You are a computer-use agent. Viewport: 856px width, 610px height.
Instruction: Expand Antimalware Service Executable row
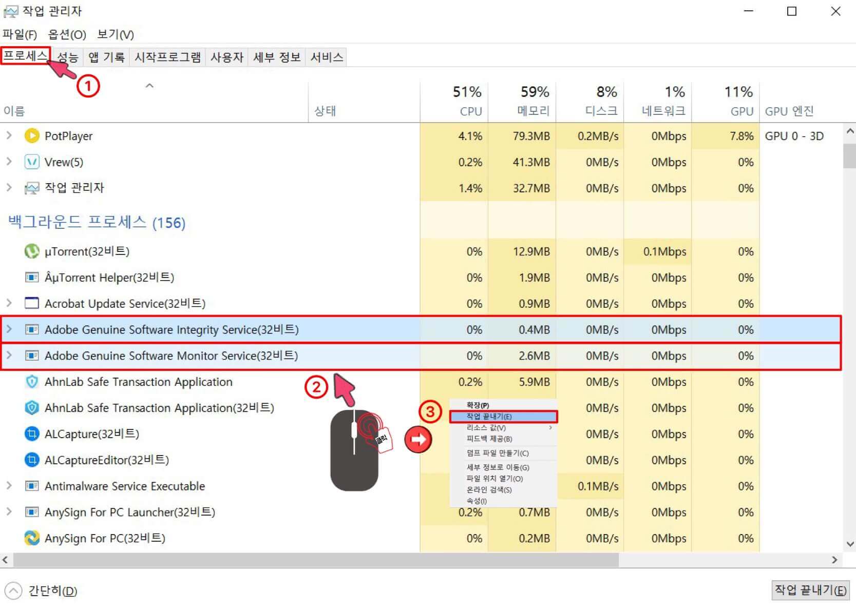(9, 485)
